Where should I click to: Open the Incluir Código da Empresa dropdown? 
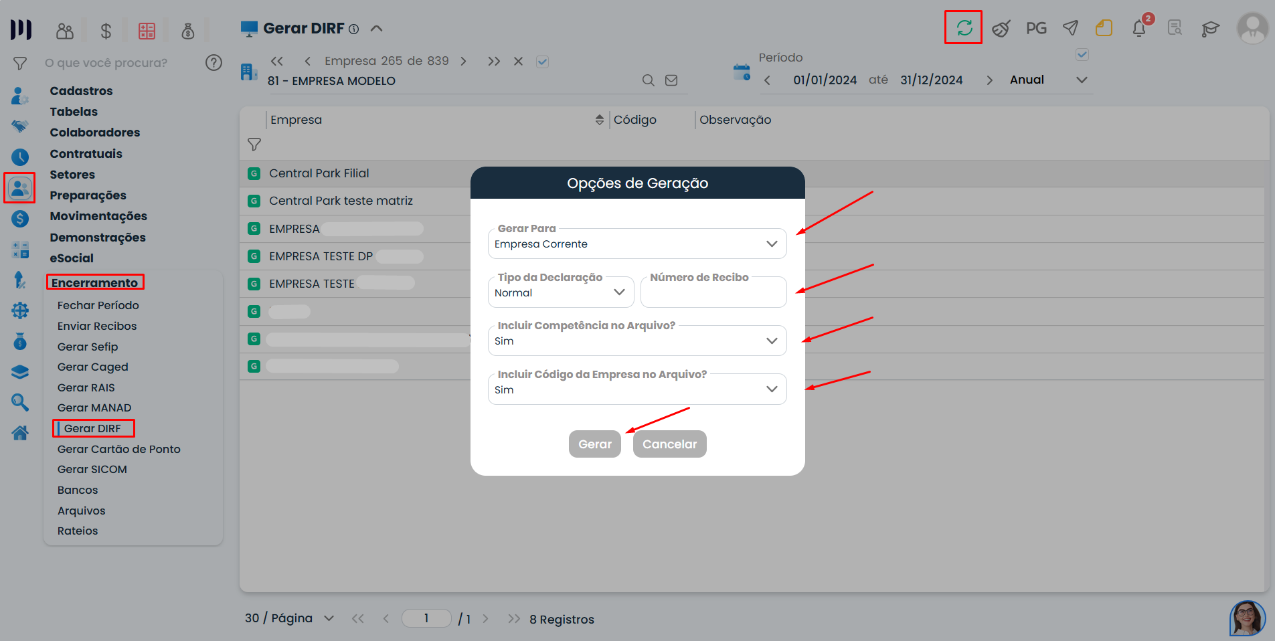click(x=637, y=389)
